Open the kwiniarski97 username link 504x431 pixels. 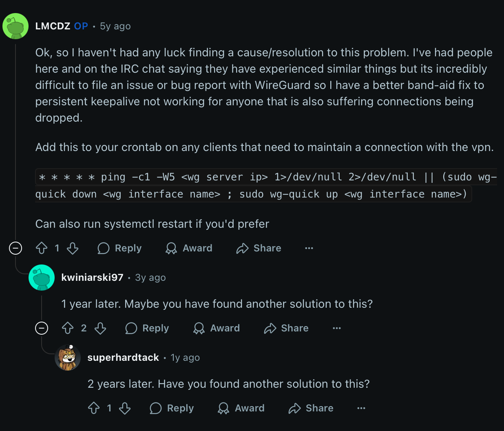tap(92, 278)
